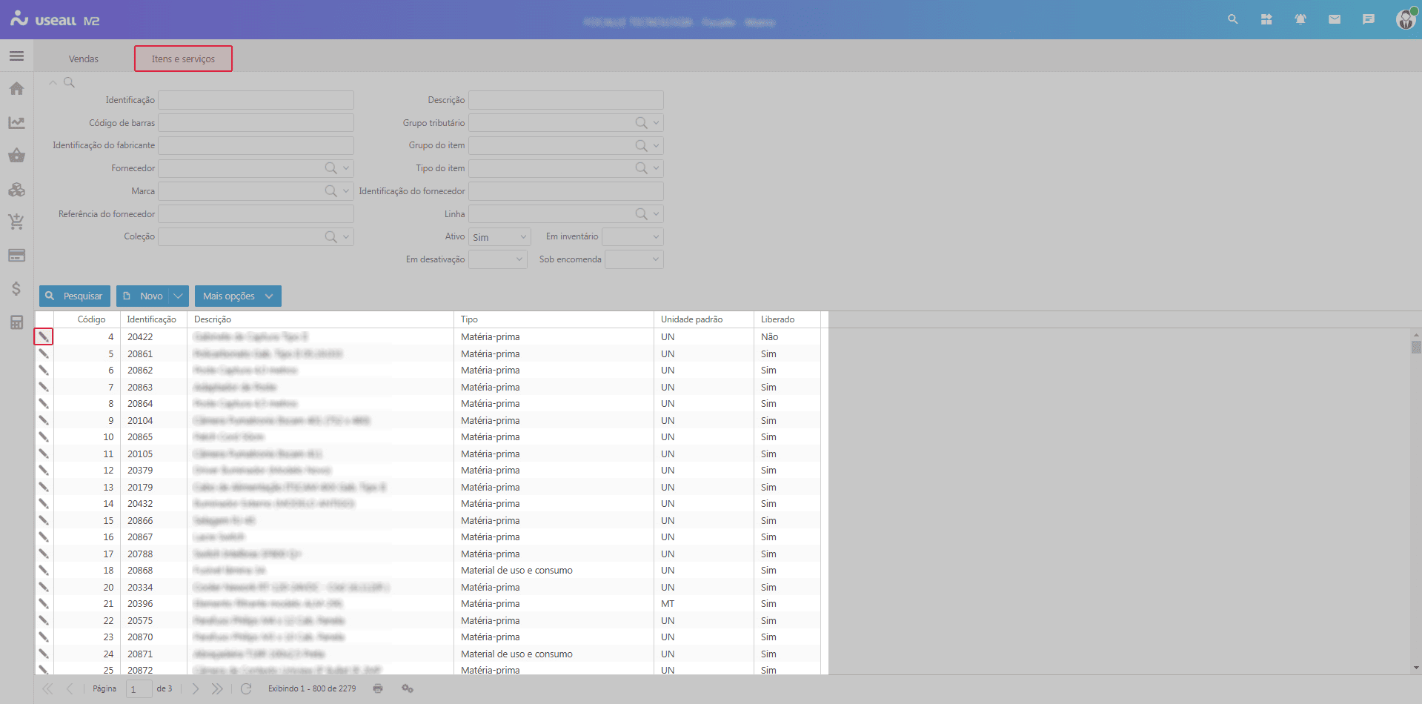This screenshot has height=704, width=1422.
Task: Click the Novo button
Action: [x=143, y=296]
